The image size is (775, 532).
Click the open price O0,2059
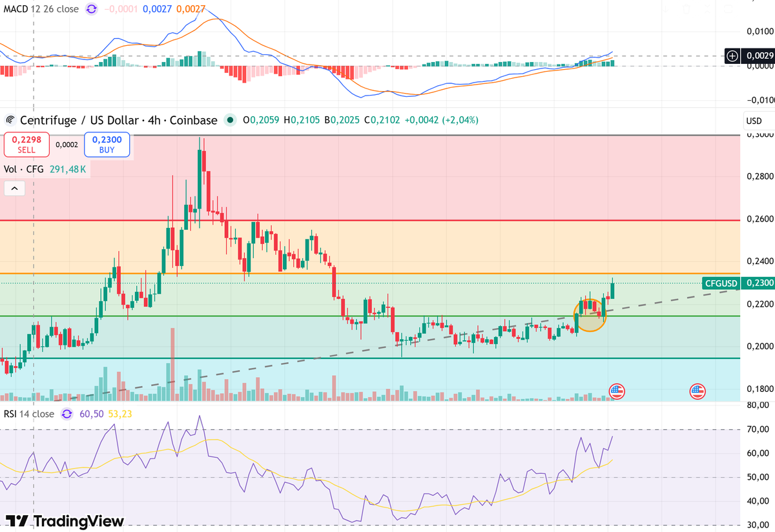coord(260,120)
